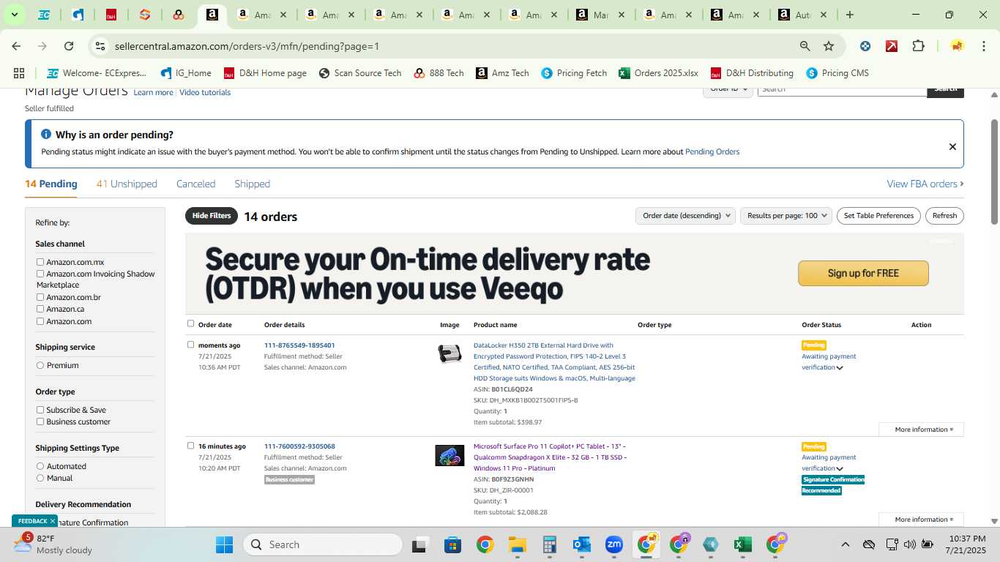Open the Orders 2025.xlsx bookmark
The height and width of the screenshot is (562, 1000).
pos(658,73)
